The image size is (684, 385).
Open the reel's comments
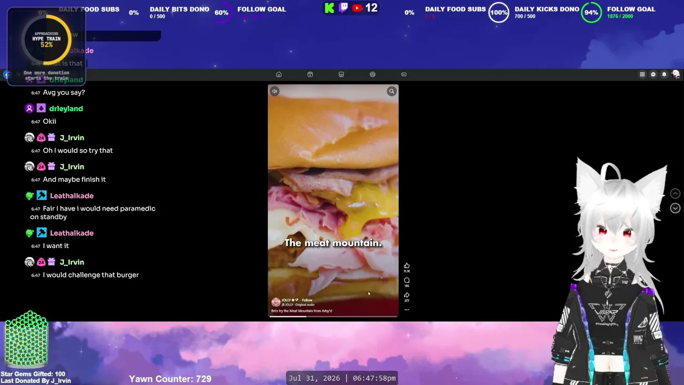[x=407, y=280]
